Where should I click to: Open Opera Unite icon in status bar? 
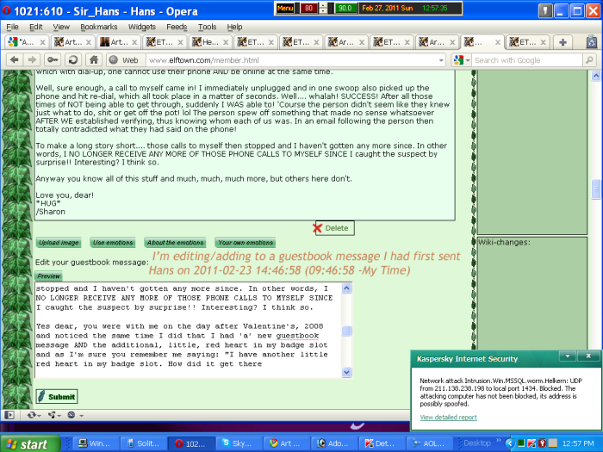pos(53,415)
